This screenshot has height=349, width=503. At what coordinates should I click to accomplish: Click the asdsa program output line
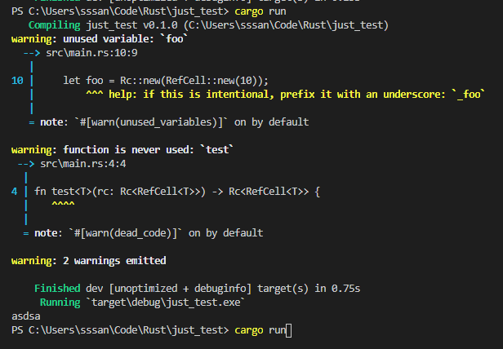[x=28, y=316]
